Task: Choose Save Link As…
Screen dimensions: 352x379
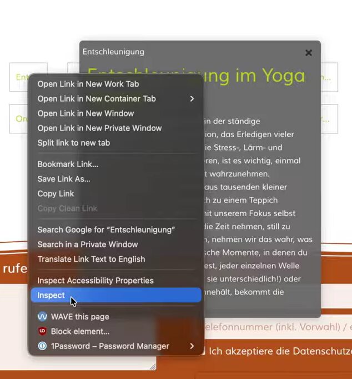Action: tap(116, 179)
